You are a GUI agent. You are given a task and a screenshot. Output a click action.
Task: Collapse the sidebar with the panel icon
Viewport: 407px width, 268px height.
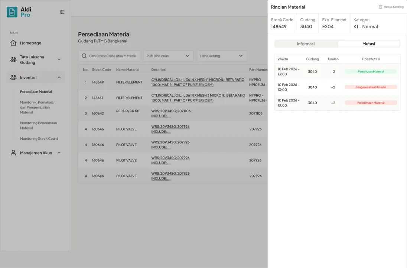click(x=62, y=12)
